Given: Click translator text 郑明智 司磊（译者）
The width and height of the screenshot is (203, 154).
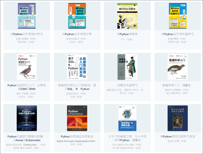Looking at the screenshot, I should [177, 42].
